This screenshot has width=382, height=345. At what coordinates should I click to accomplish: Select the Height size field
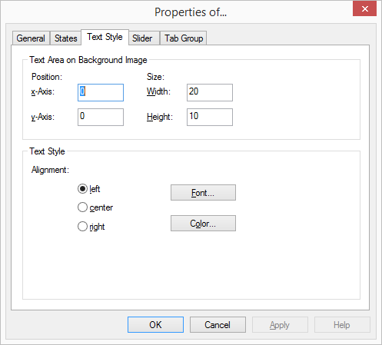[x=210, y=117]
